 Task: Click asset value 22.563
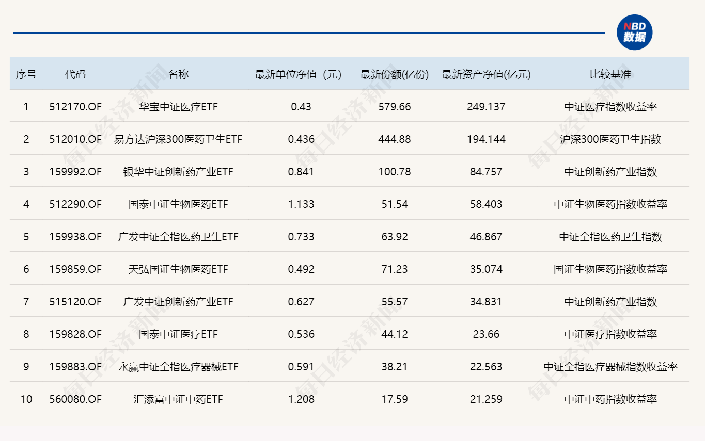click(486, 367)
